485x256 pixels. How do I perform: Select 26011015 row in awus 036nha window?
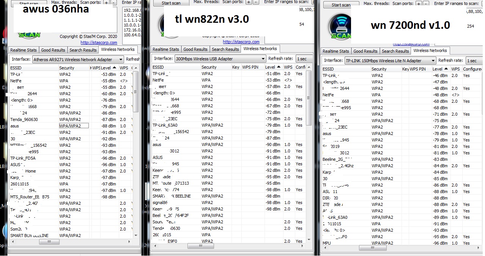(x=71, y=184)
